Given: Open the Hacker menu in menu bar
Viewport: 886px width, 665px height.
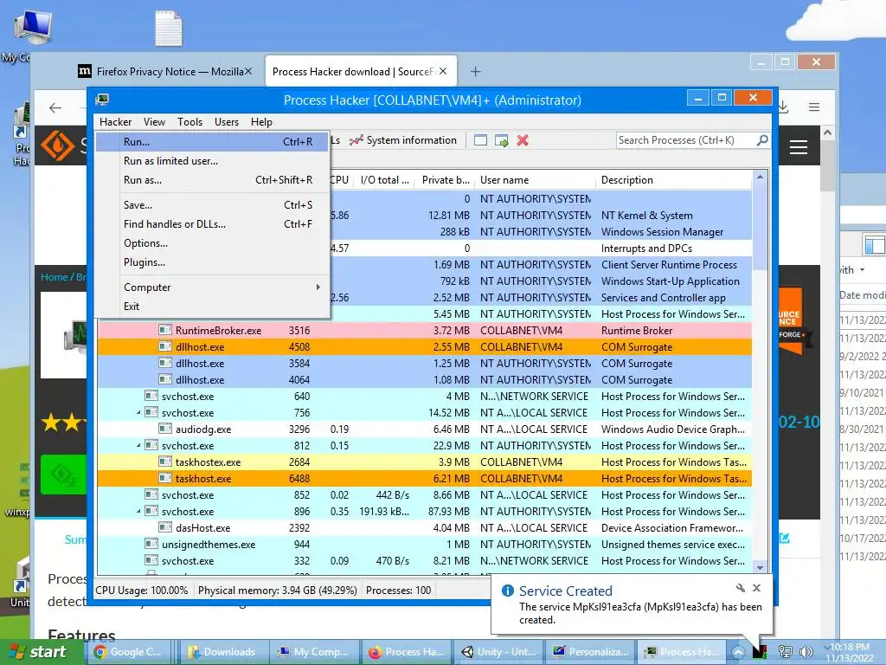Looking at the screenshot, I should click(115, 122).
